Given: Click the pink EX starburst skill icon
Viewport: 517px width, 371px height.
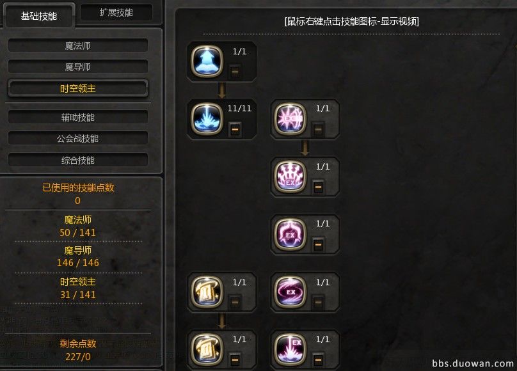Looking at the screenshot, I should click(x=290, y=119).
